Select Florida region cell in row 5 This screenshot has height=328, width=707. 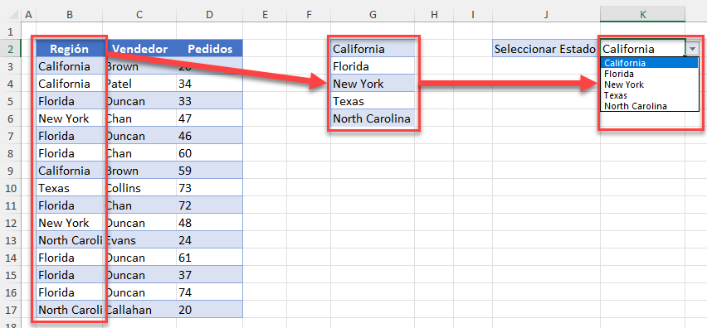coord(70,101)
